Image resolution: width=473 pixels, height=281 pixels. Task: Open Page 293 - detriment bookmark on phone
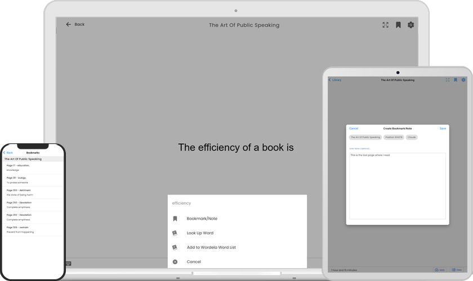(x=33, y=192)
